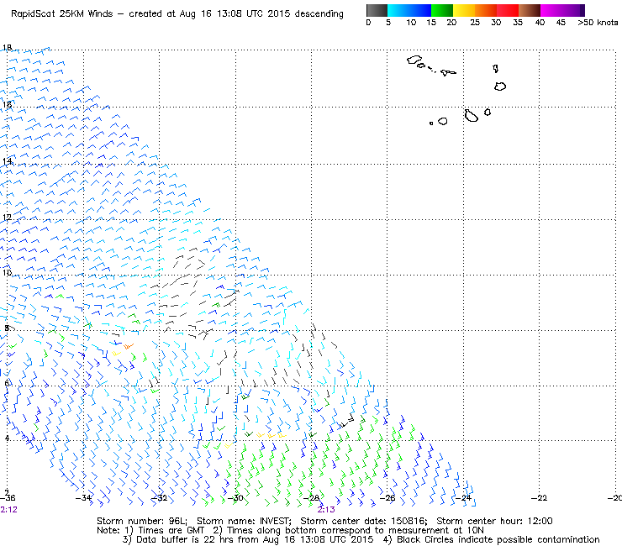
Task: Click the note 'Times are GMT'
Action: 171,531
